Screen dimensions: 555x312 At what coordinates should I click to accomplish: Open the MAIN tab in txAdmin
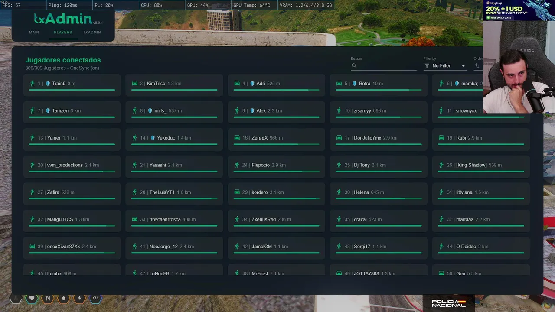34,32
